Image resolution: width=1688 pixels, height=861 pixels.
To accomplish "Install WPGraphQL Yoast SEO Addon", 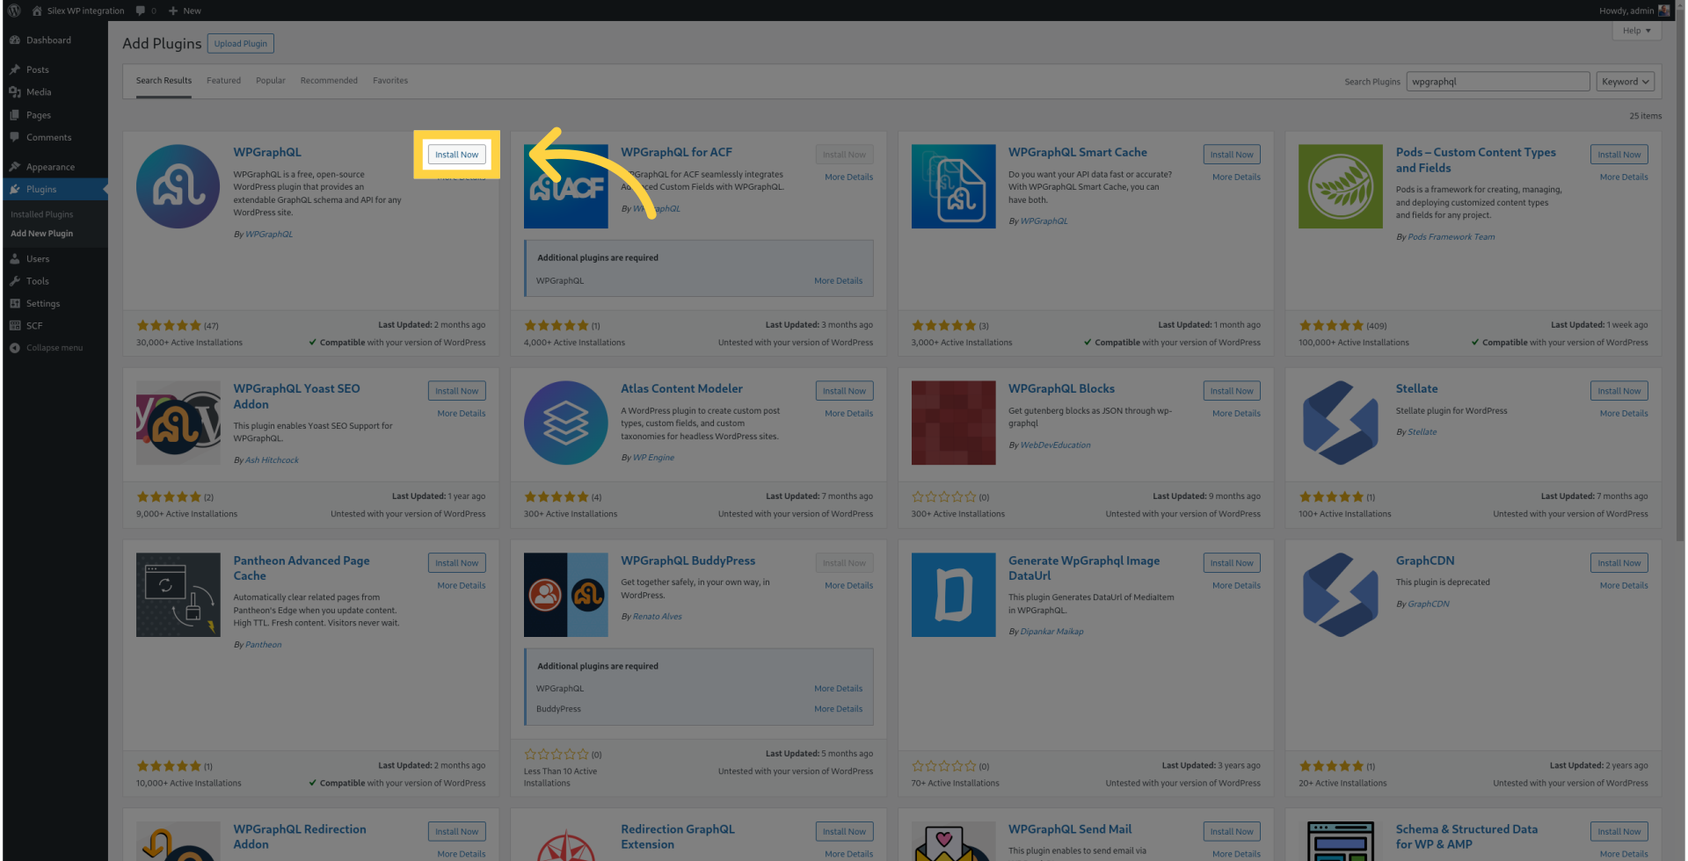I will point(456,391).
